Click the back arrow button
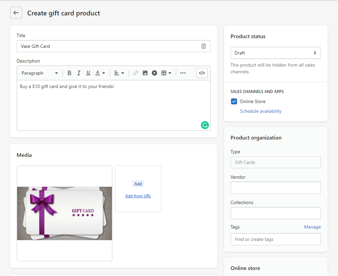Viewport: 338px width, 276px height. click(x=16, y=13)
